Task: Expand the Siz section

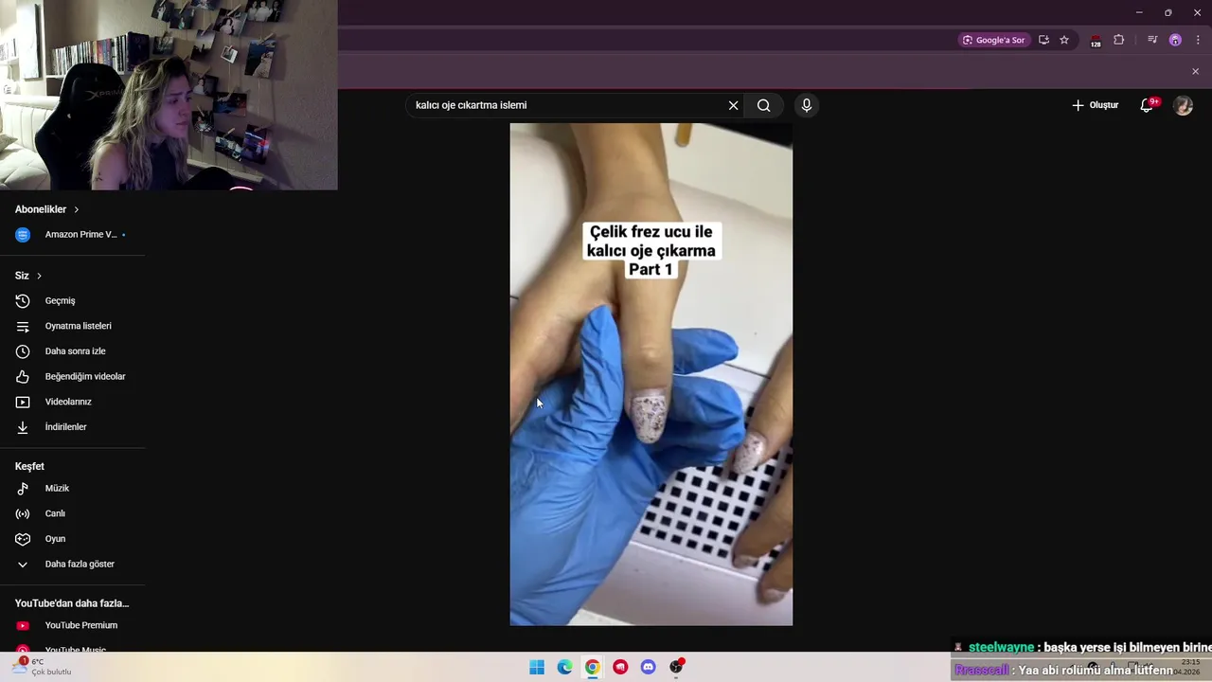Action: tap(28, 276)
